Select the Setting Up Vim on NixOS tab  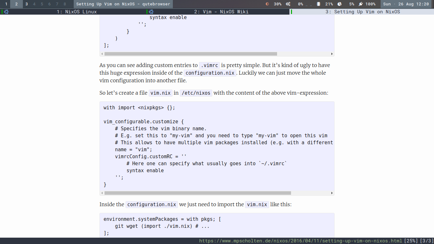pos(363,12)
